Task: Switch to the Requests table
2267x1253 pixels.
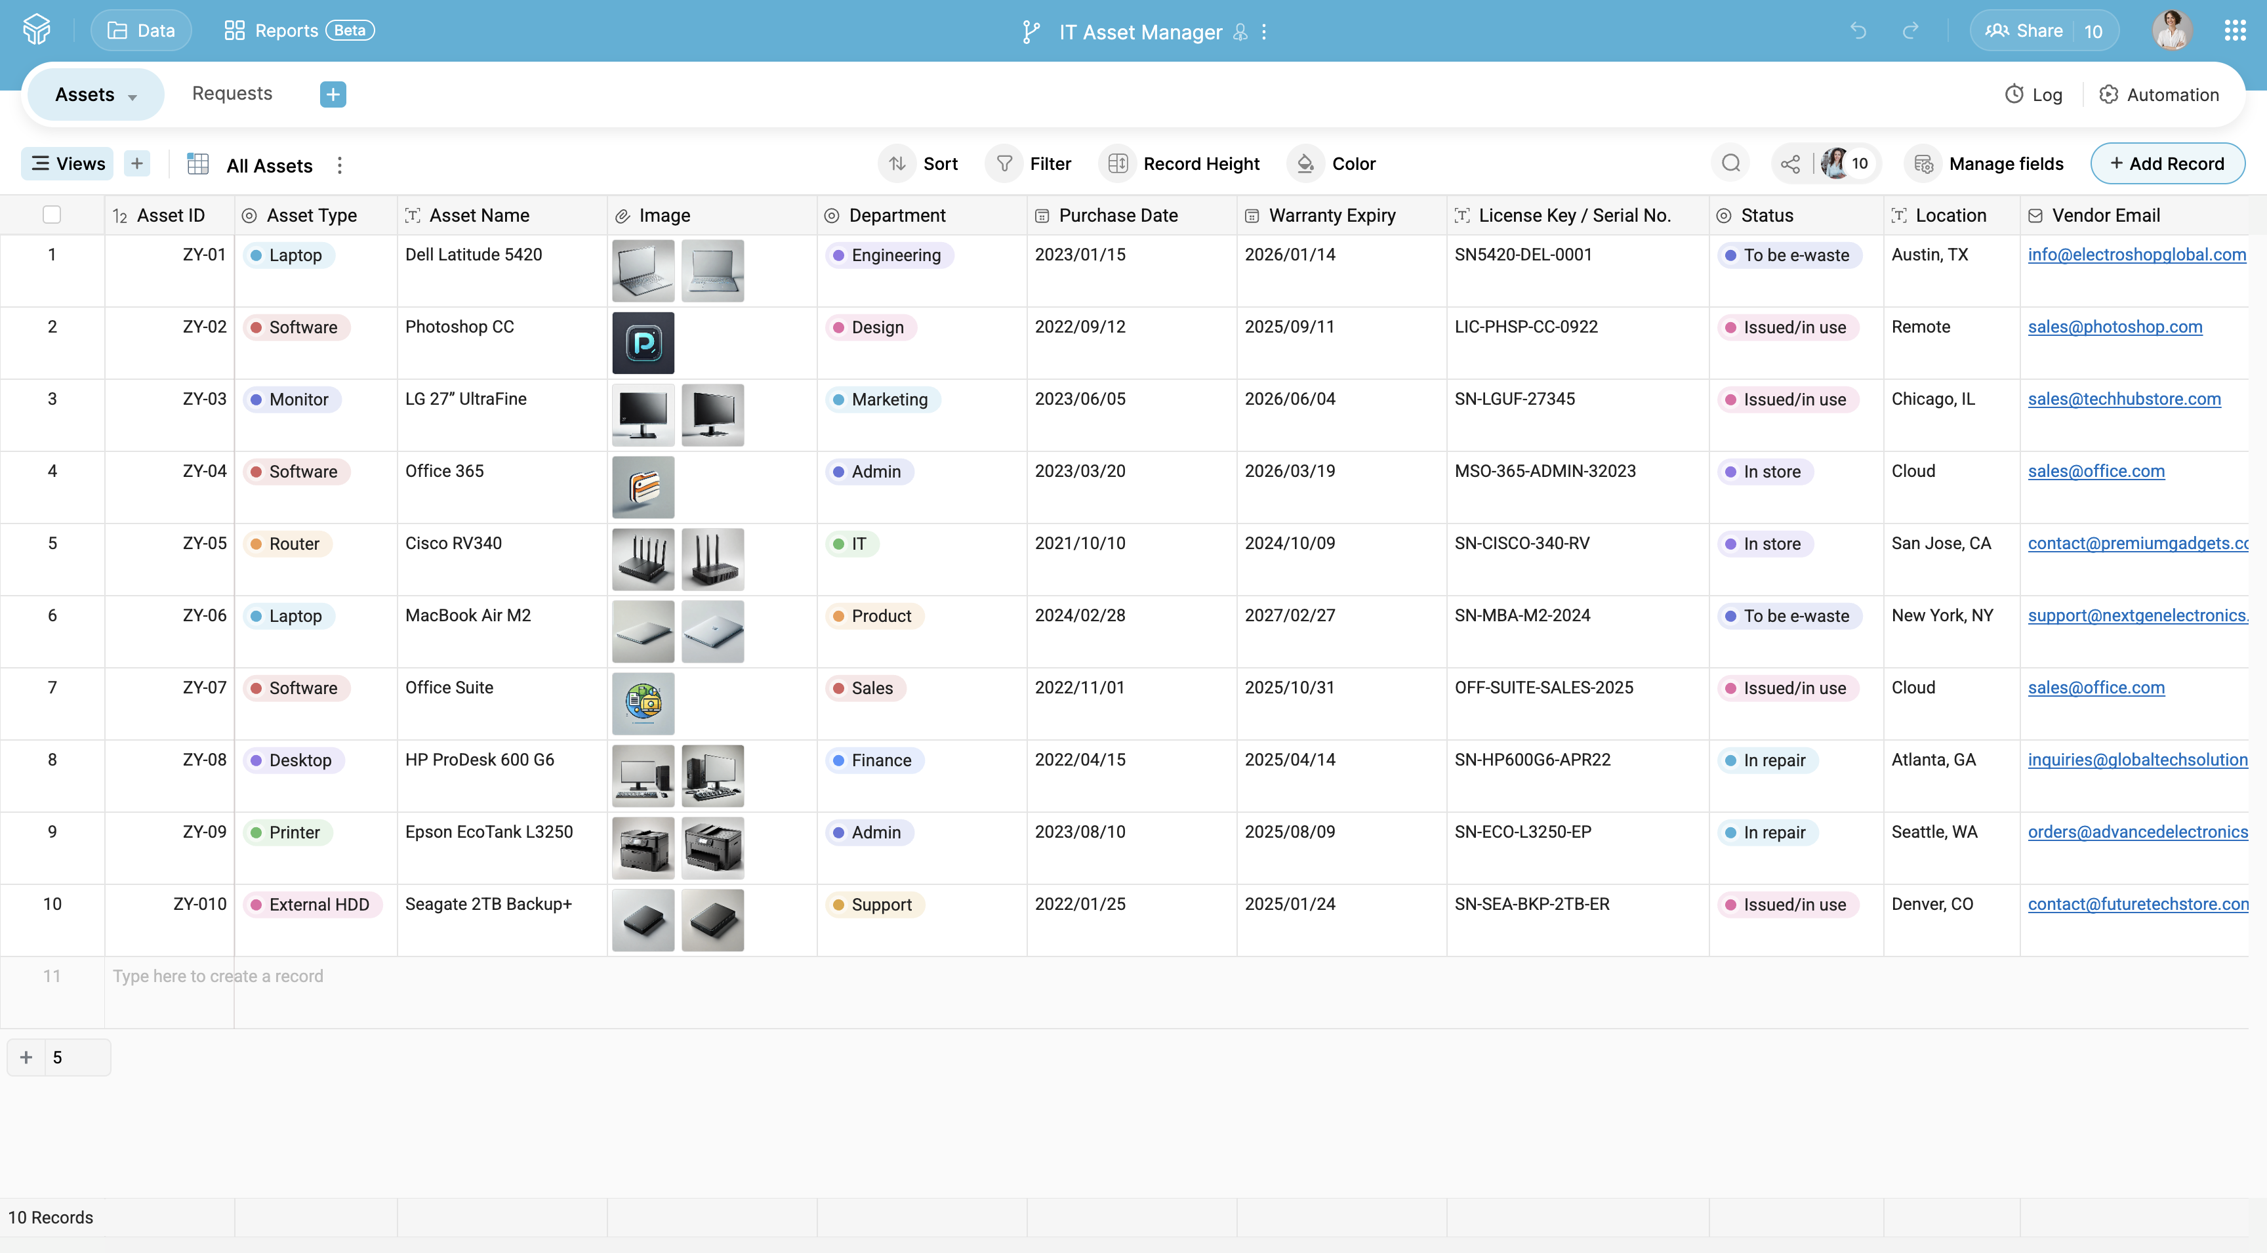Action: tap(232, 93)
